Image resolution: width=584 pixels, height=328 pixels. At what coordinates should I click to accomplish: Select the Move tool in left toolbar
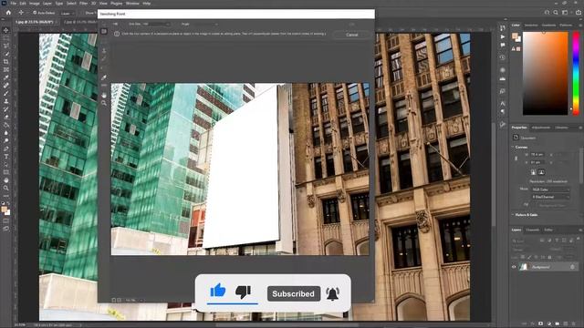point(6,30)
